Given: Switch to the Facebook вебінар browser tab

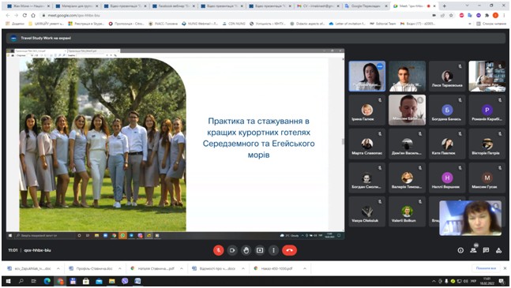Looking at the screenshot, I should pos(174,6).
